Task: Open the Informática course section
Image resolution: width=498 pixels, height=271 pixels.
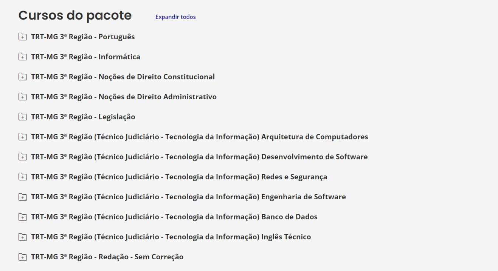Action: pyautogui.click(x=85, y=57)
